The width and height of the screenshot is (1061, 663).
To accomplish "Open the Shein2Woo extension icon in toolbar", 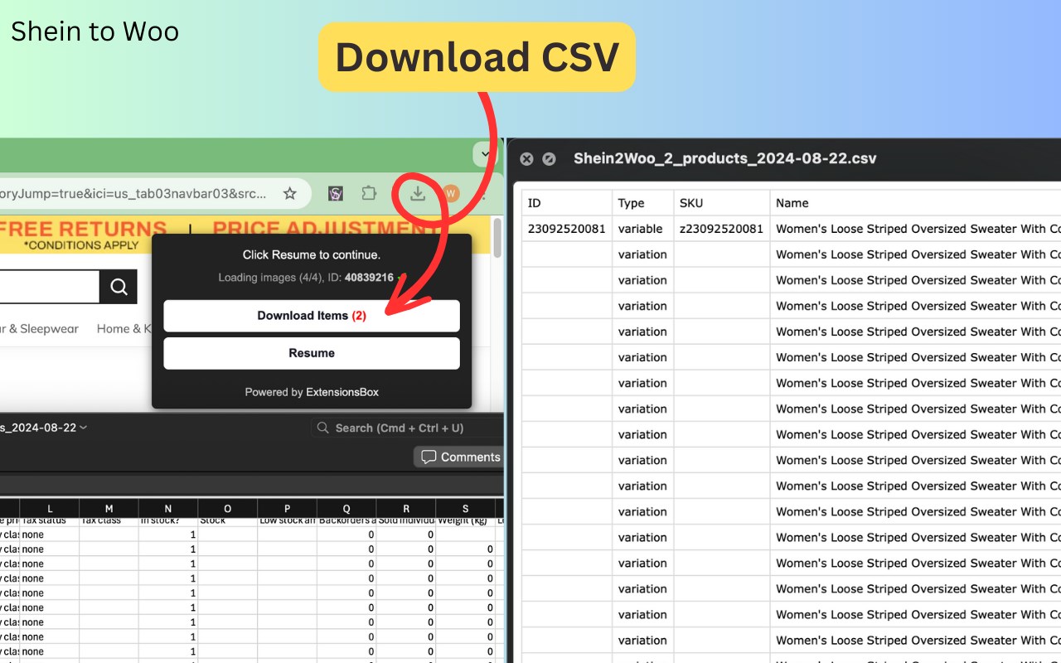I will click(336, 193).
